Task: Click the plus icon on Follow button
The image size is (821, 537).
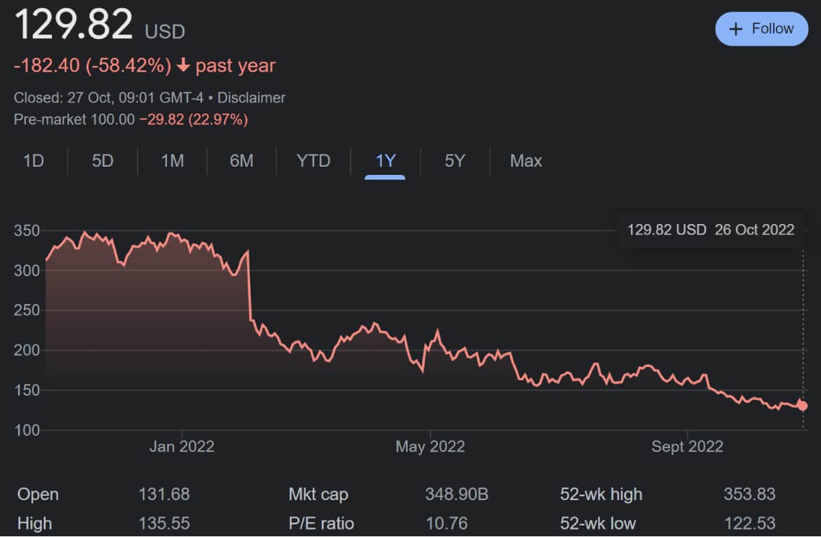Action: point(736,29)
